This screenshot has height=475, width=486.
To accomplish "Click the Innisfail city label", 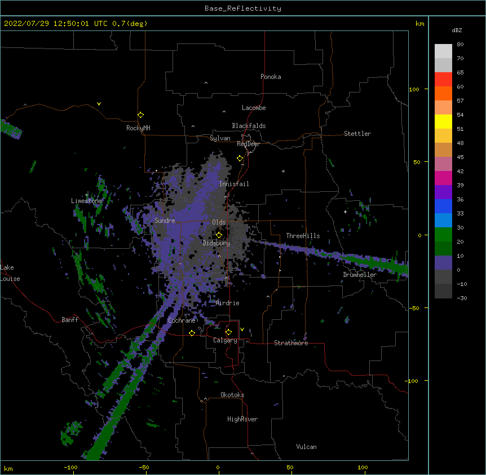I will [234, 184].
